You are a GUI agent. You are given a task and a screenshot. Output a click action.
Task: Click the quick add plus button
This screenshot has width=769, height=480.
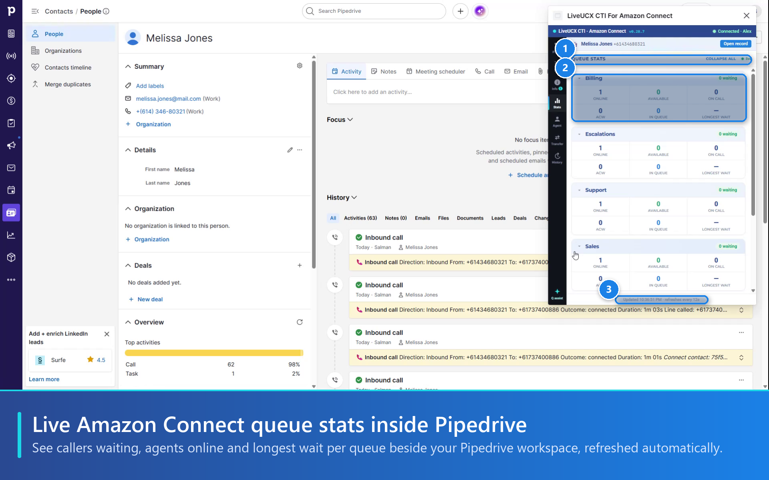click(x=460, y=11)
